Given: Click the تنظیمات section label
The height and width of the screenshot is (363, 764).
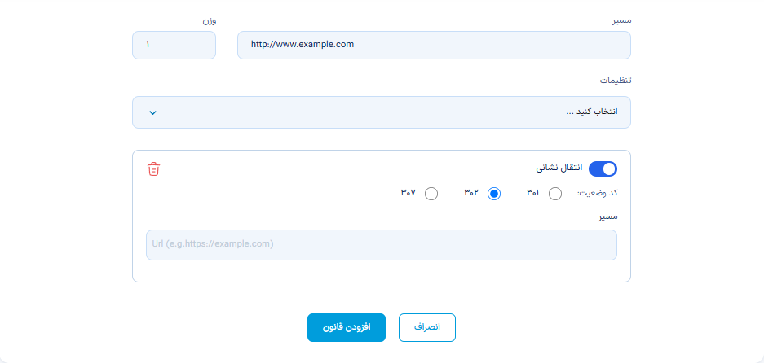Looking at the screenshot, I should pyautogui.click(x=616, y=81).
